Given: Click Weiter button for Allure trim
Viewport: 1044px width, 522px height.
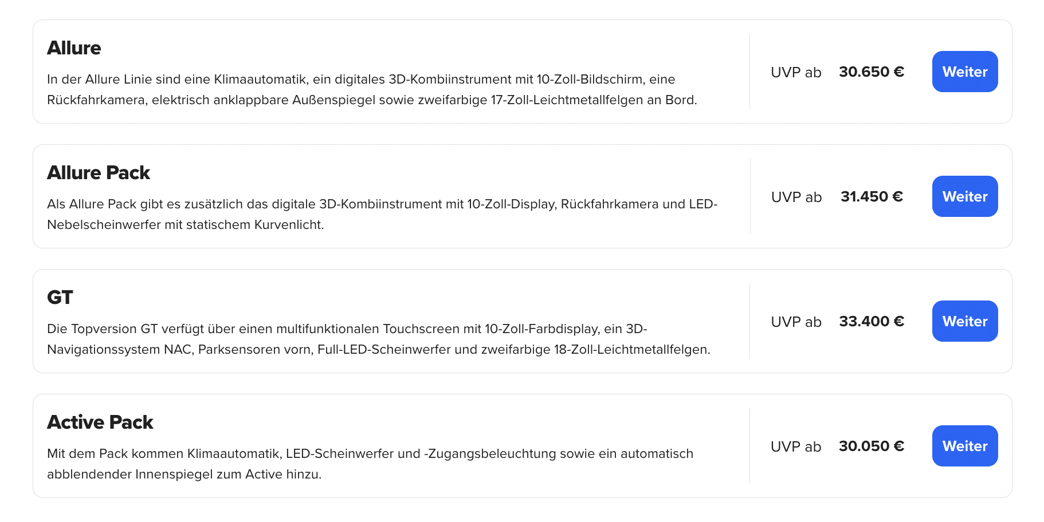Looking at the screenshot, I should tap(965, 72).
